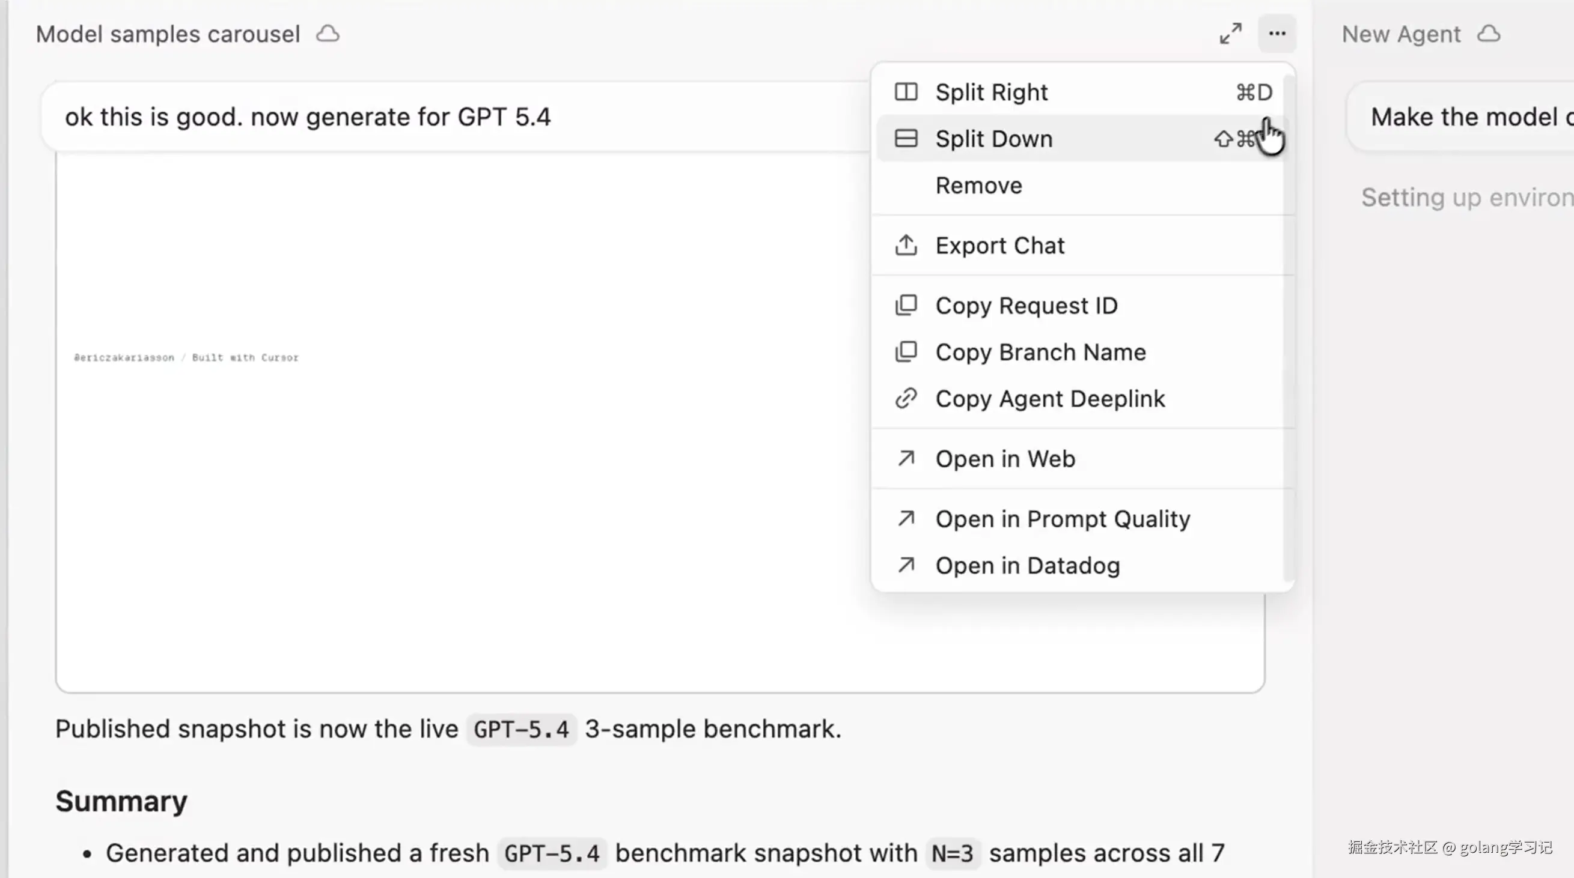Switch to the New Agent tab
The height and width of the screenshot is (878, 1574).
click(1400, 34)
